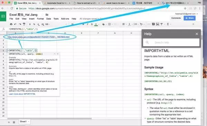Add a new sheet with plus icon
This screenshot has width=207, height=126.
tap(9, 122)
